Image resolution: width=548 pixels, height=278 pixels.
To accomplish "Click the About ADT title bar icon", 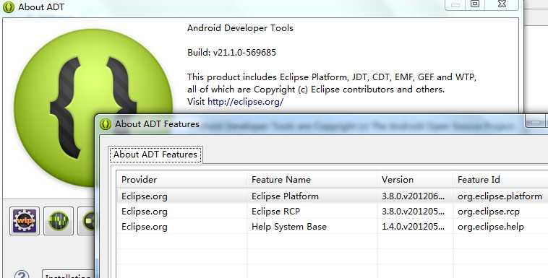I will coord(9,7).
